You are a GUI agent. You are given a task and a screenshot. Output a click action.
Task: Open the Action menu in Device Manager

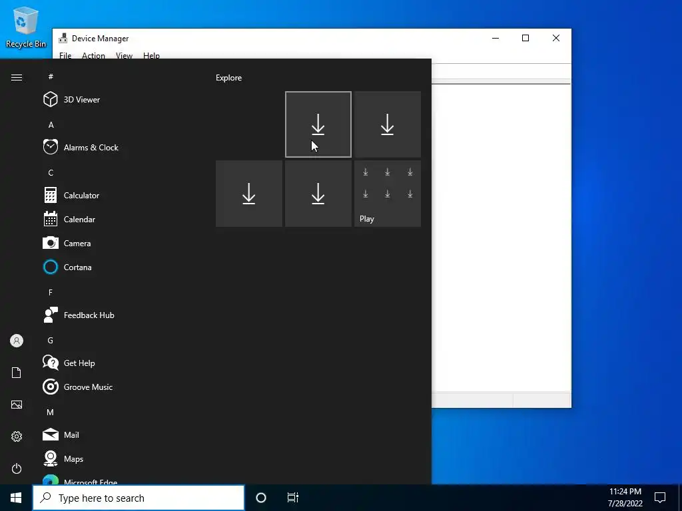click(x=93, y=55)
